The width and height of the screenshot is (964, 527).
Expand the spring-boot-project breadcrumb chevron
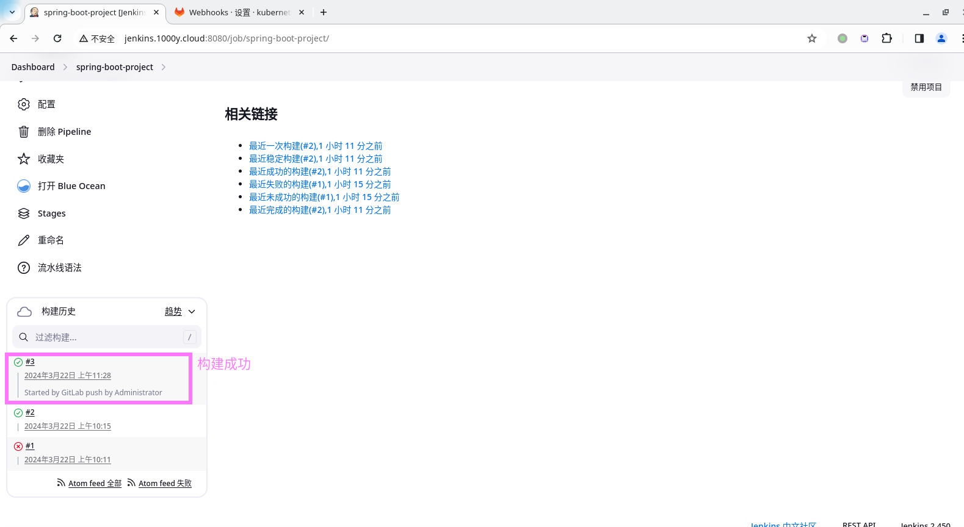pyautogui.click(x=163, y=67)
